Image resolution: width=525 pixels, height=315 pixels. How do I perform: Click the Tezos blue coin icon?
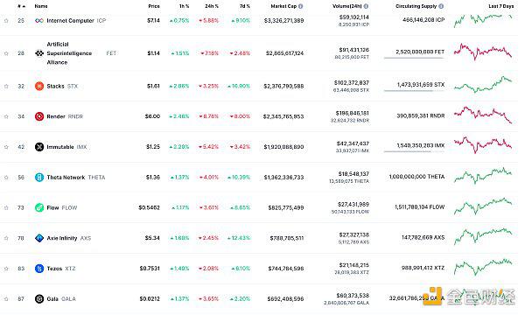39,269
